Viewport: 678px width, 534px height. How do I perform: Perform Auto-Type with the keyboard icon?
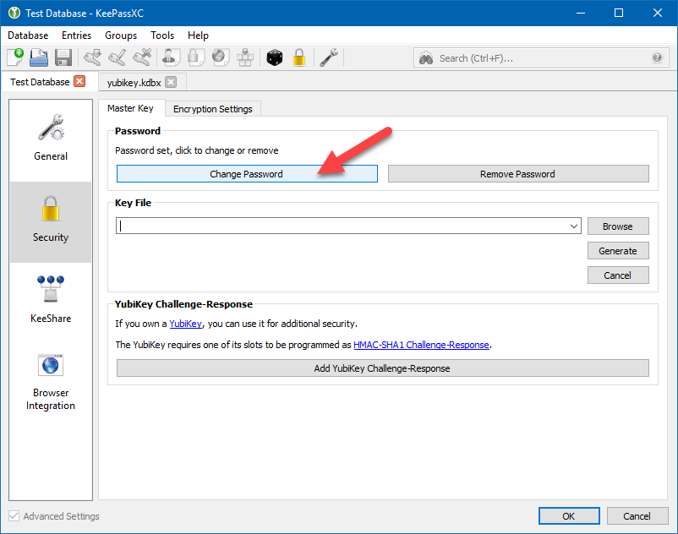point(245,57)
